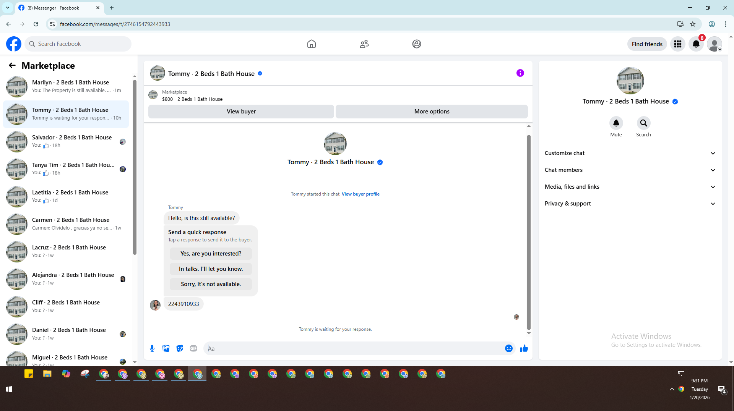This screenshot has height=411, width=734.
Task: Search within the conversation
Action: coord(644,123)
